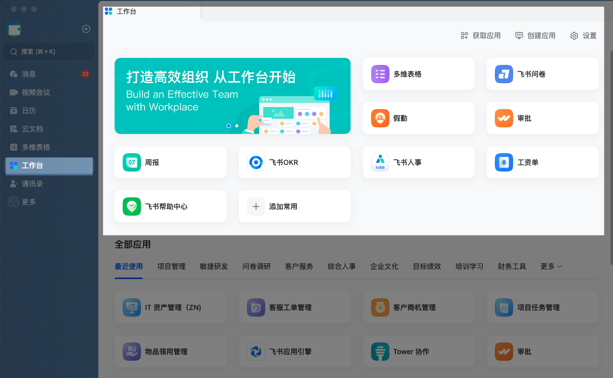Image resolution: width=613 pixels, height=378 pixels.
Task: Open the 审批 icon under 全部应用
Action: tap(503, 352)
